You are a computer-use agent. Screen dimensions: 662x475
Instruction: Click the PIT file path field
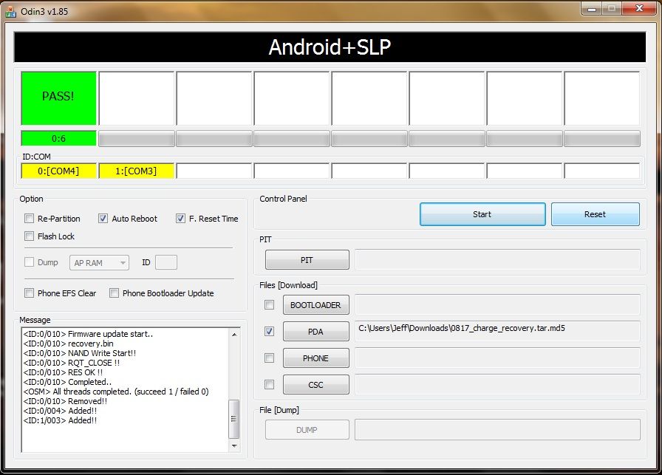(x=497, y=260)
